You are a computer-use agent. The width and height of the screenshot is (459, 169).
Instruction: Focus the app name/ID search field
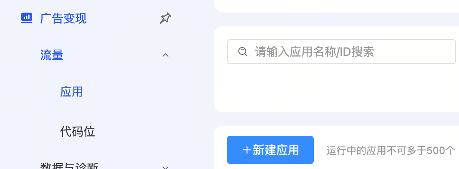[341, 52]
